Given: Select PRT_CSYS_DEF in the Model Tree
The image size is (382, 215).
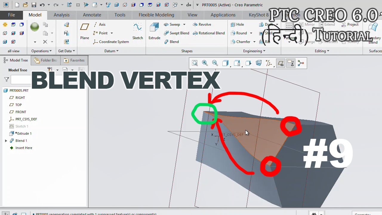Looking at the screenshot, I should (x=26, y=119).
